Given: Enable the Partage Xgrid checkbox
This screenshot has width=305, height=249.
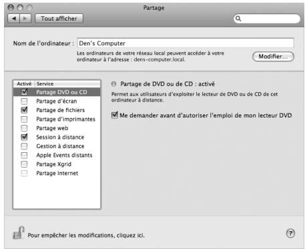Looking at the screenshot, I should coord(24,164).
